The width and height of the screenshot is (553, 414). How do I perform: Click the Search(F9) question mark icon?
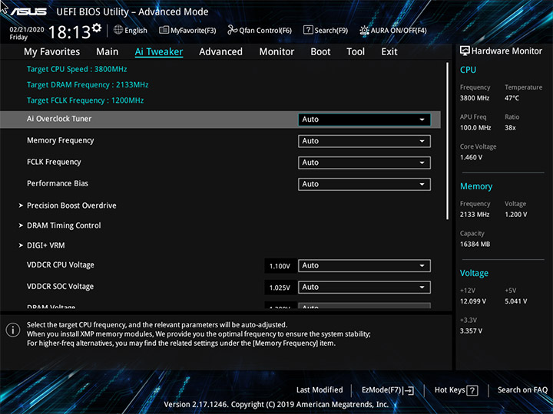tap(308, 30)
